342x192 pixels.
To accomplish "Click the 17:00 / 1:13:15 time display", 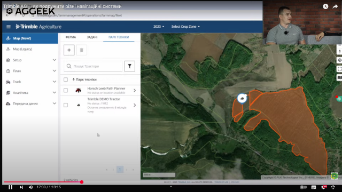I will tap(49, 187).
